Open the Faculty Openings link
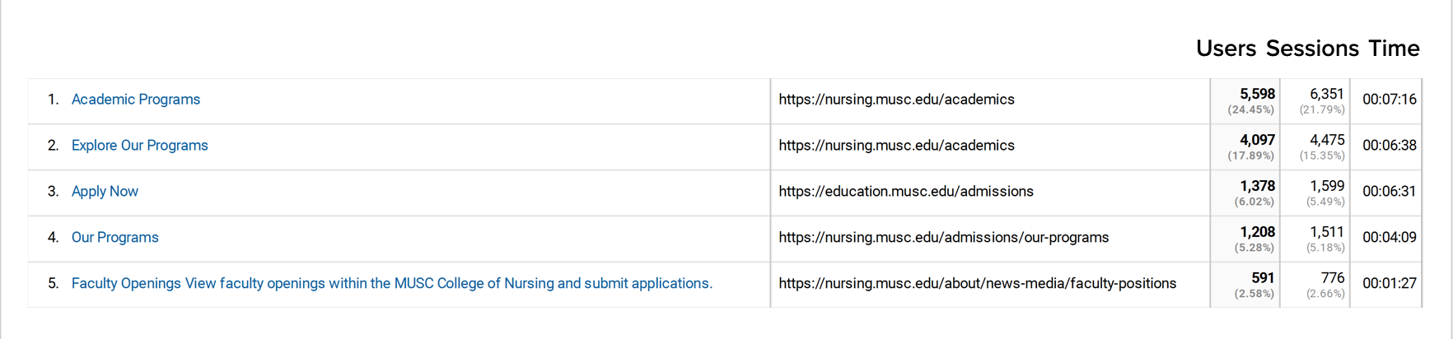1453x339 pixels. tap(392, 284)
